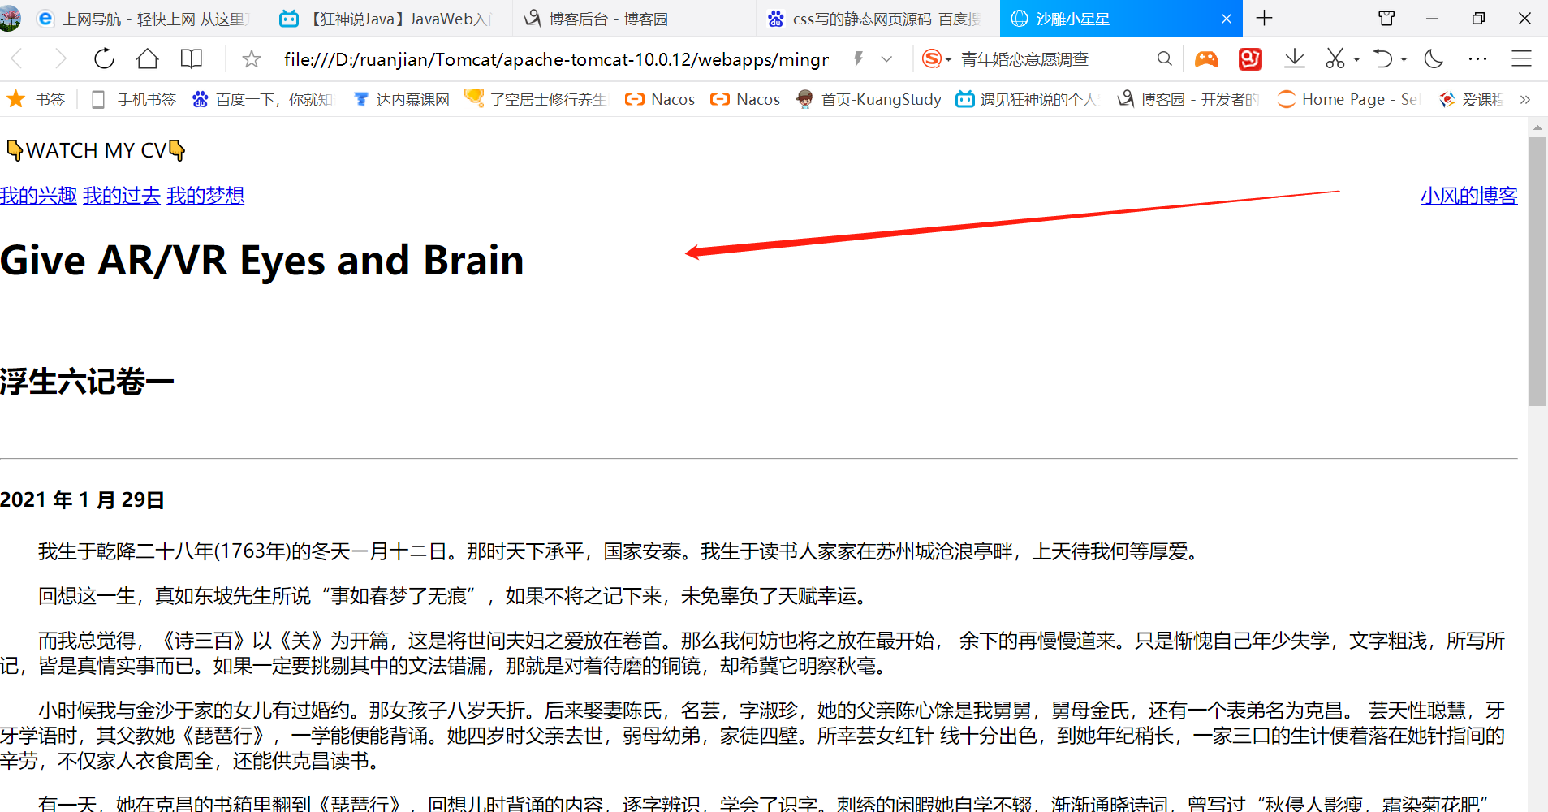Toggle night mode moon icon
The width and height of the screenshot is (1548, 812).
tap(1434, 58)
